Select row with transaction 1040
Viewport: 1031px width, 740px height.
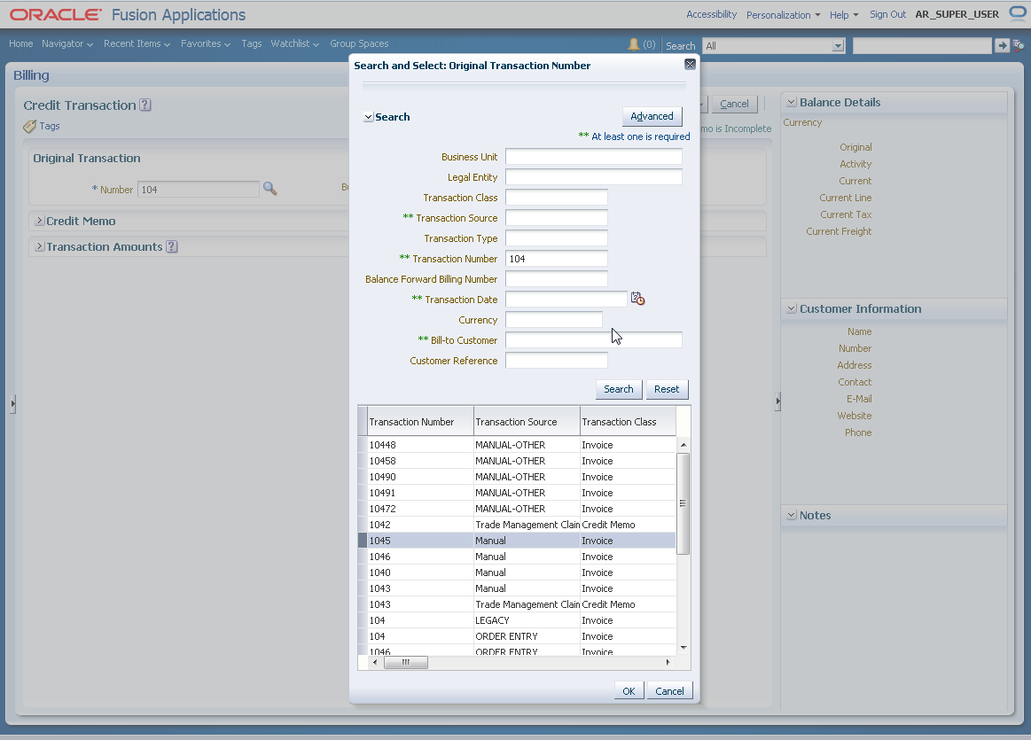pyautogui.click(x=517, y=573)
